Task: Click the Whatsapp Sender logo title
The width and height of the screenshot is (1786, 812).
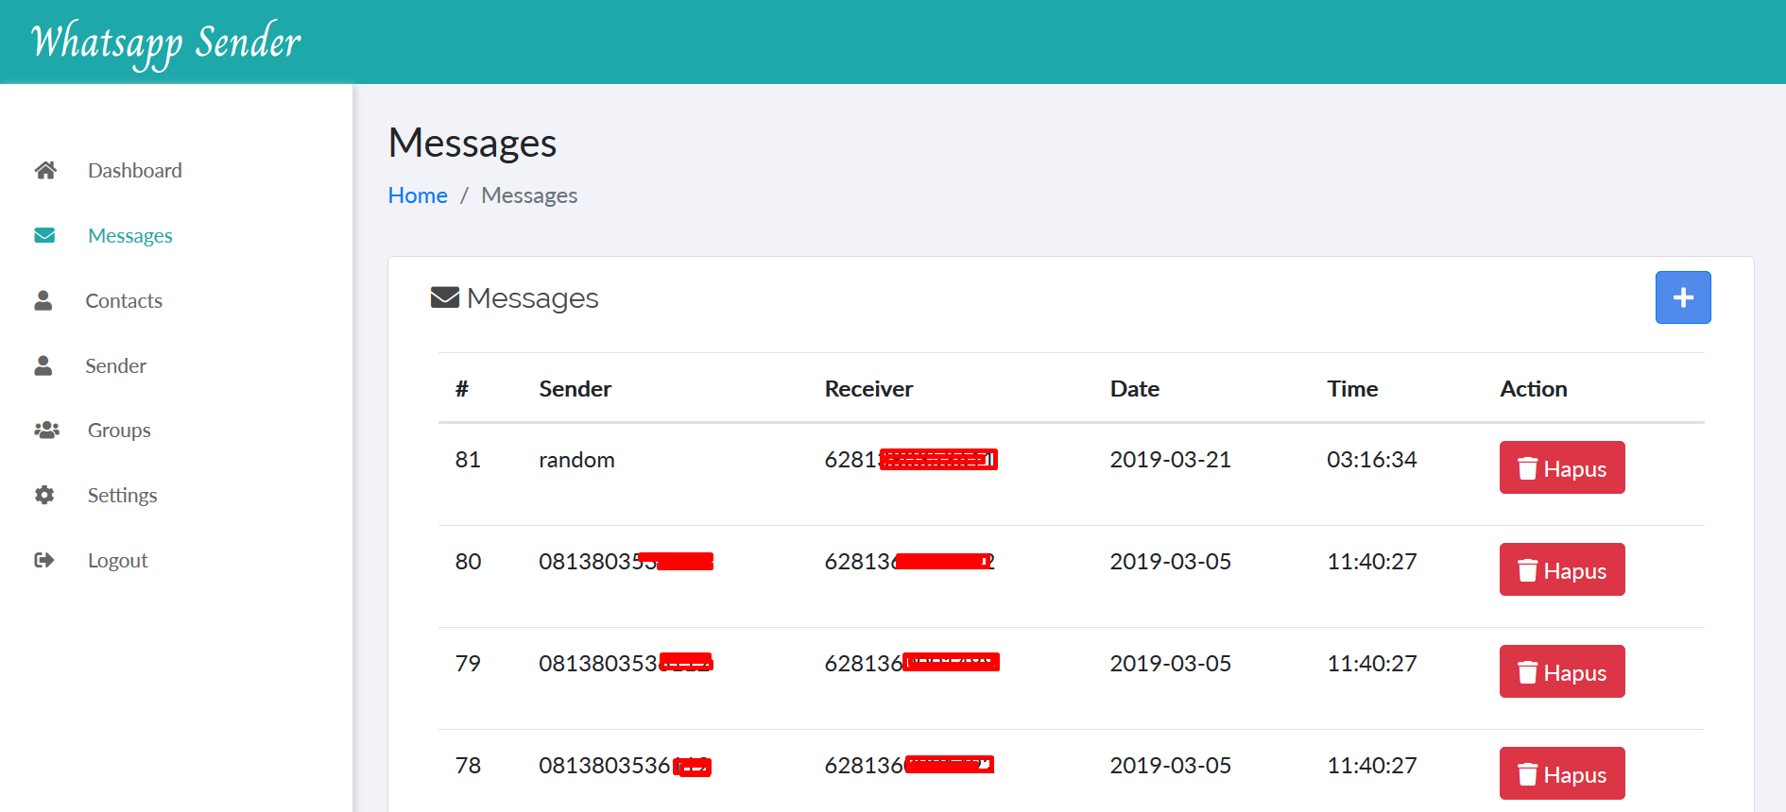Action: pyautogui.click(x=166, y=43)
